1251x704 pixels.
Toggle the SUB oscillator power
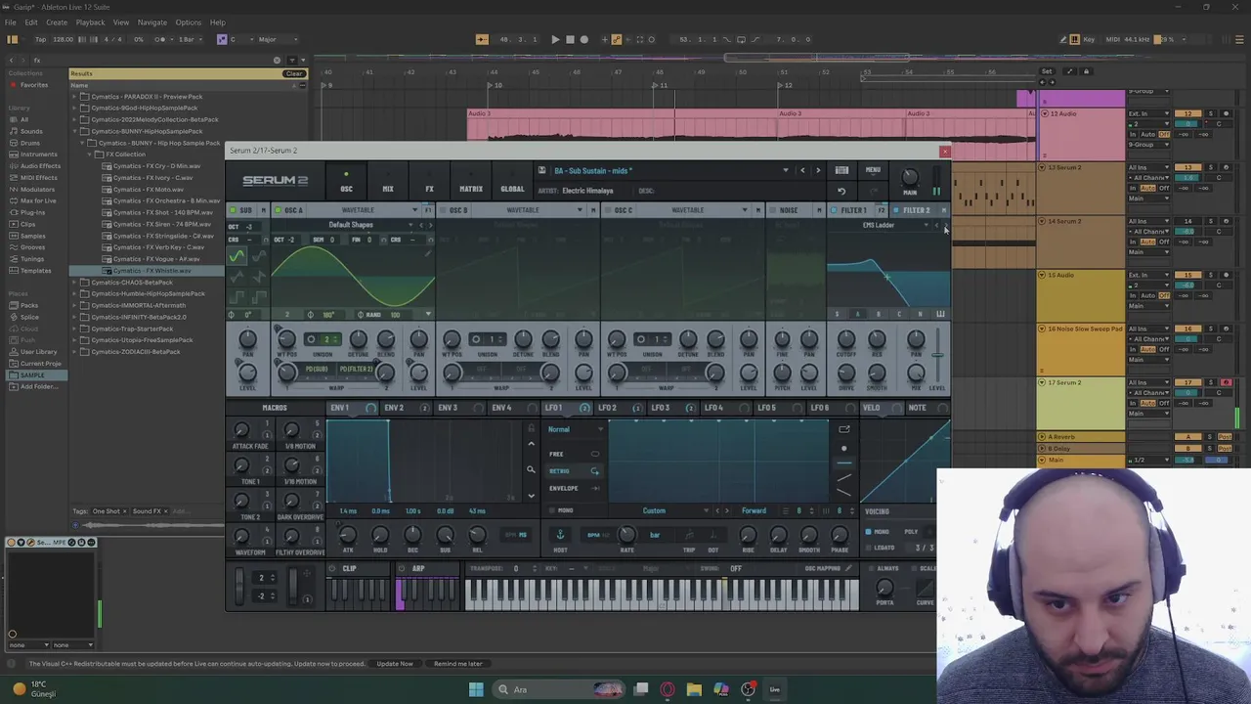233,210
